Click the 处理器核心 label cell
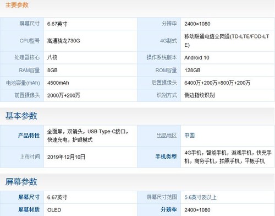This screenshot has width=275, height=216. click(x=22, y=57)
